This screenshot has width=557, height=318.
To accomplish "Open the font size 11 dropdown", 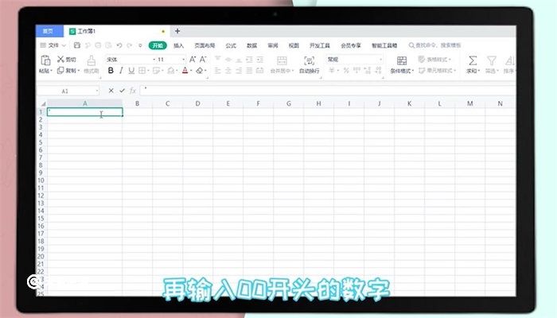I will pos(183,60).
